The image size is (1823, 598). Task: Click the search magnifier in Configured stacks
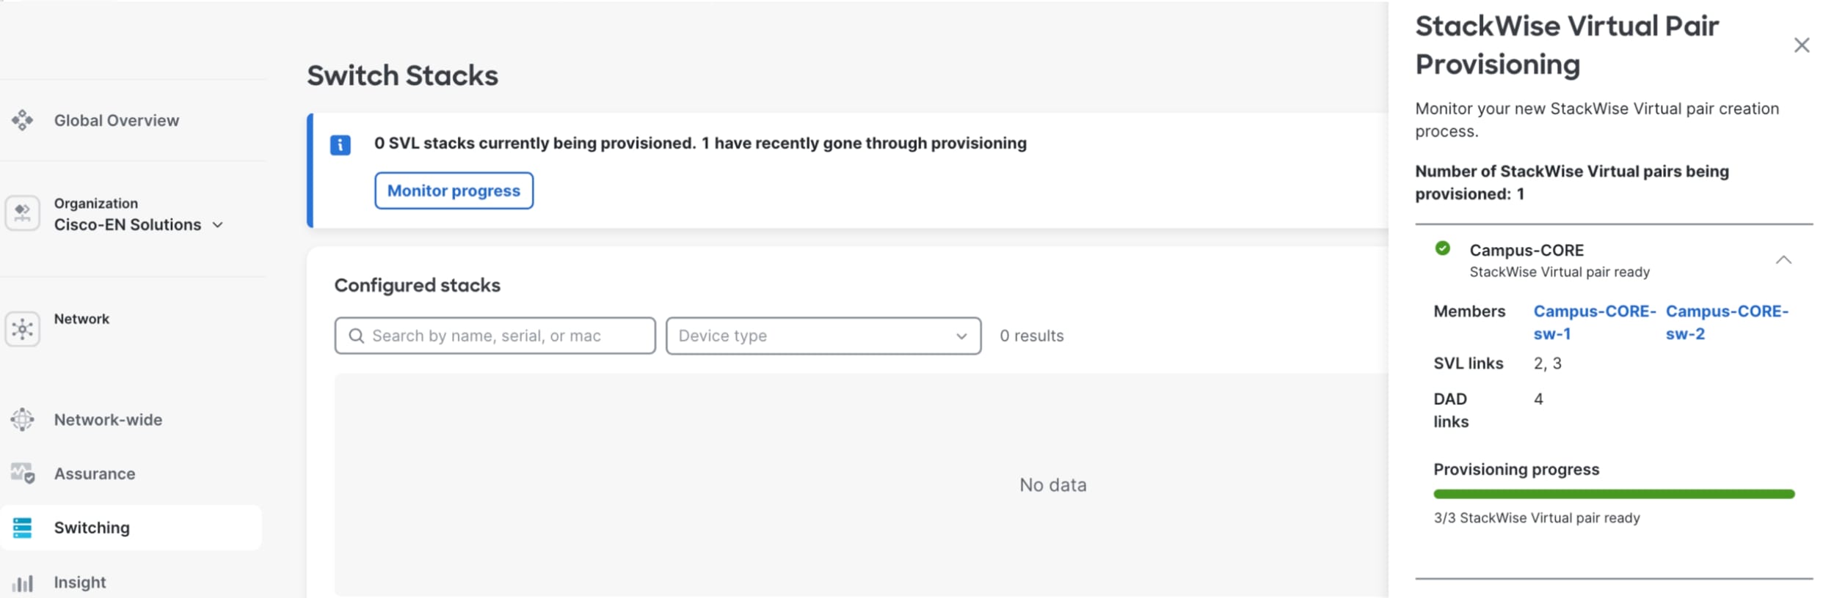[357, 335]
